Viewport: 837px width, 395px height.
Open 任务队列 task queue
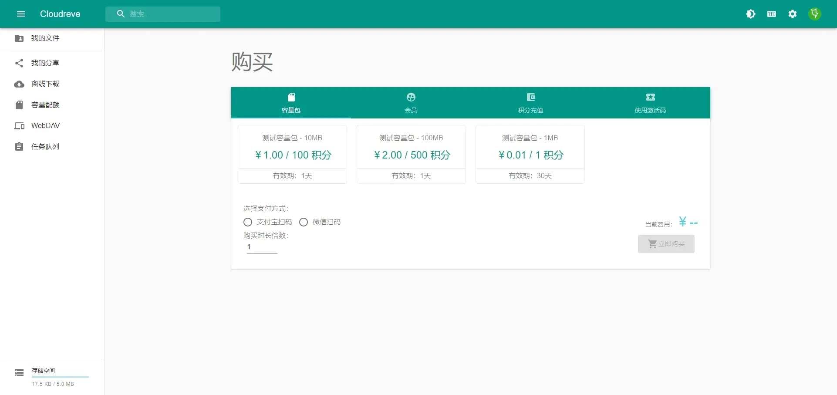[45, 147]
